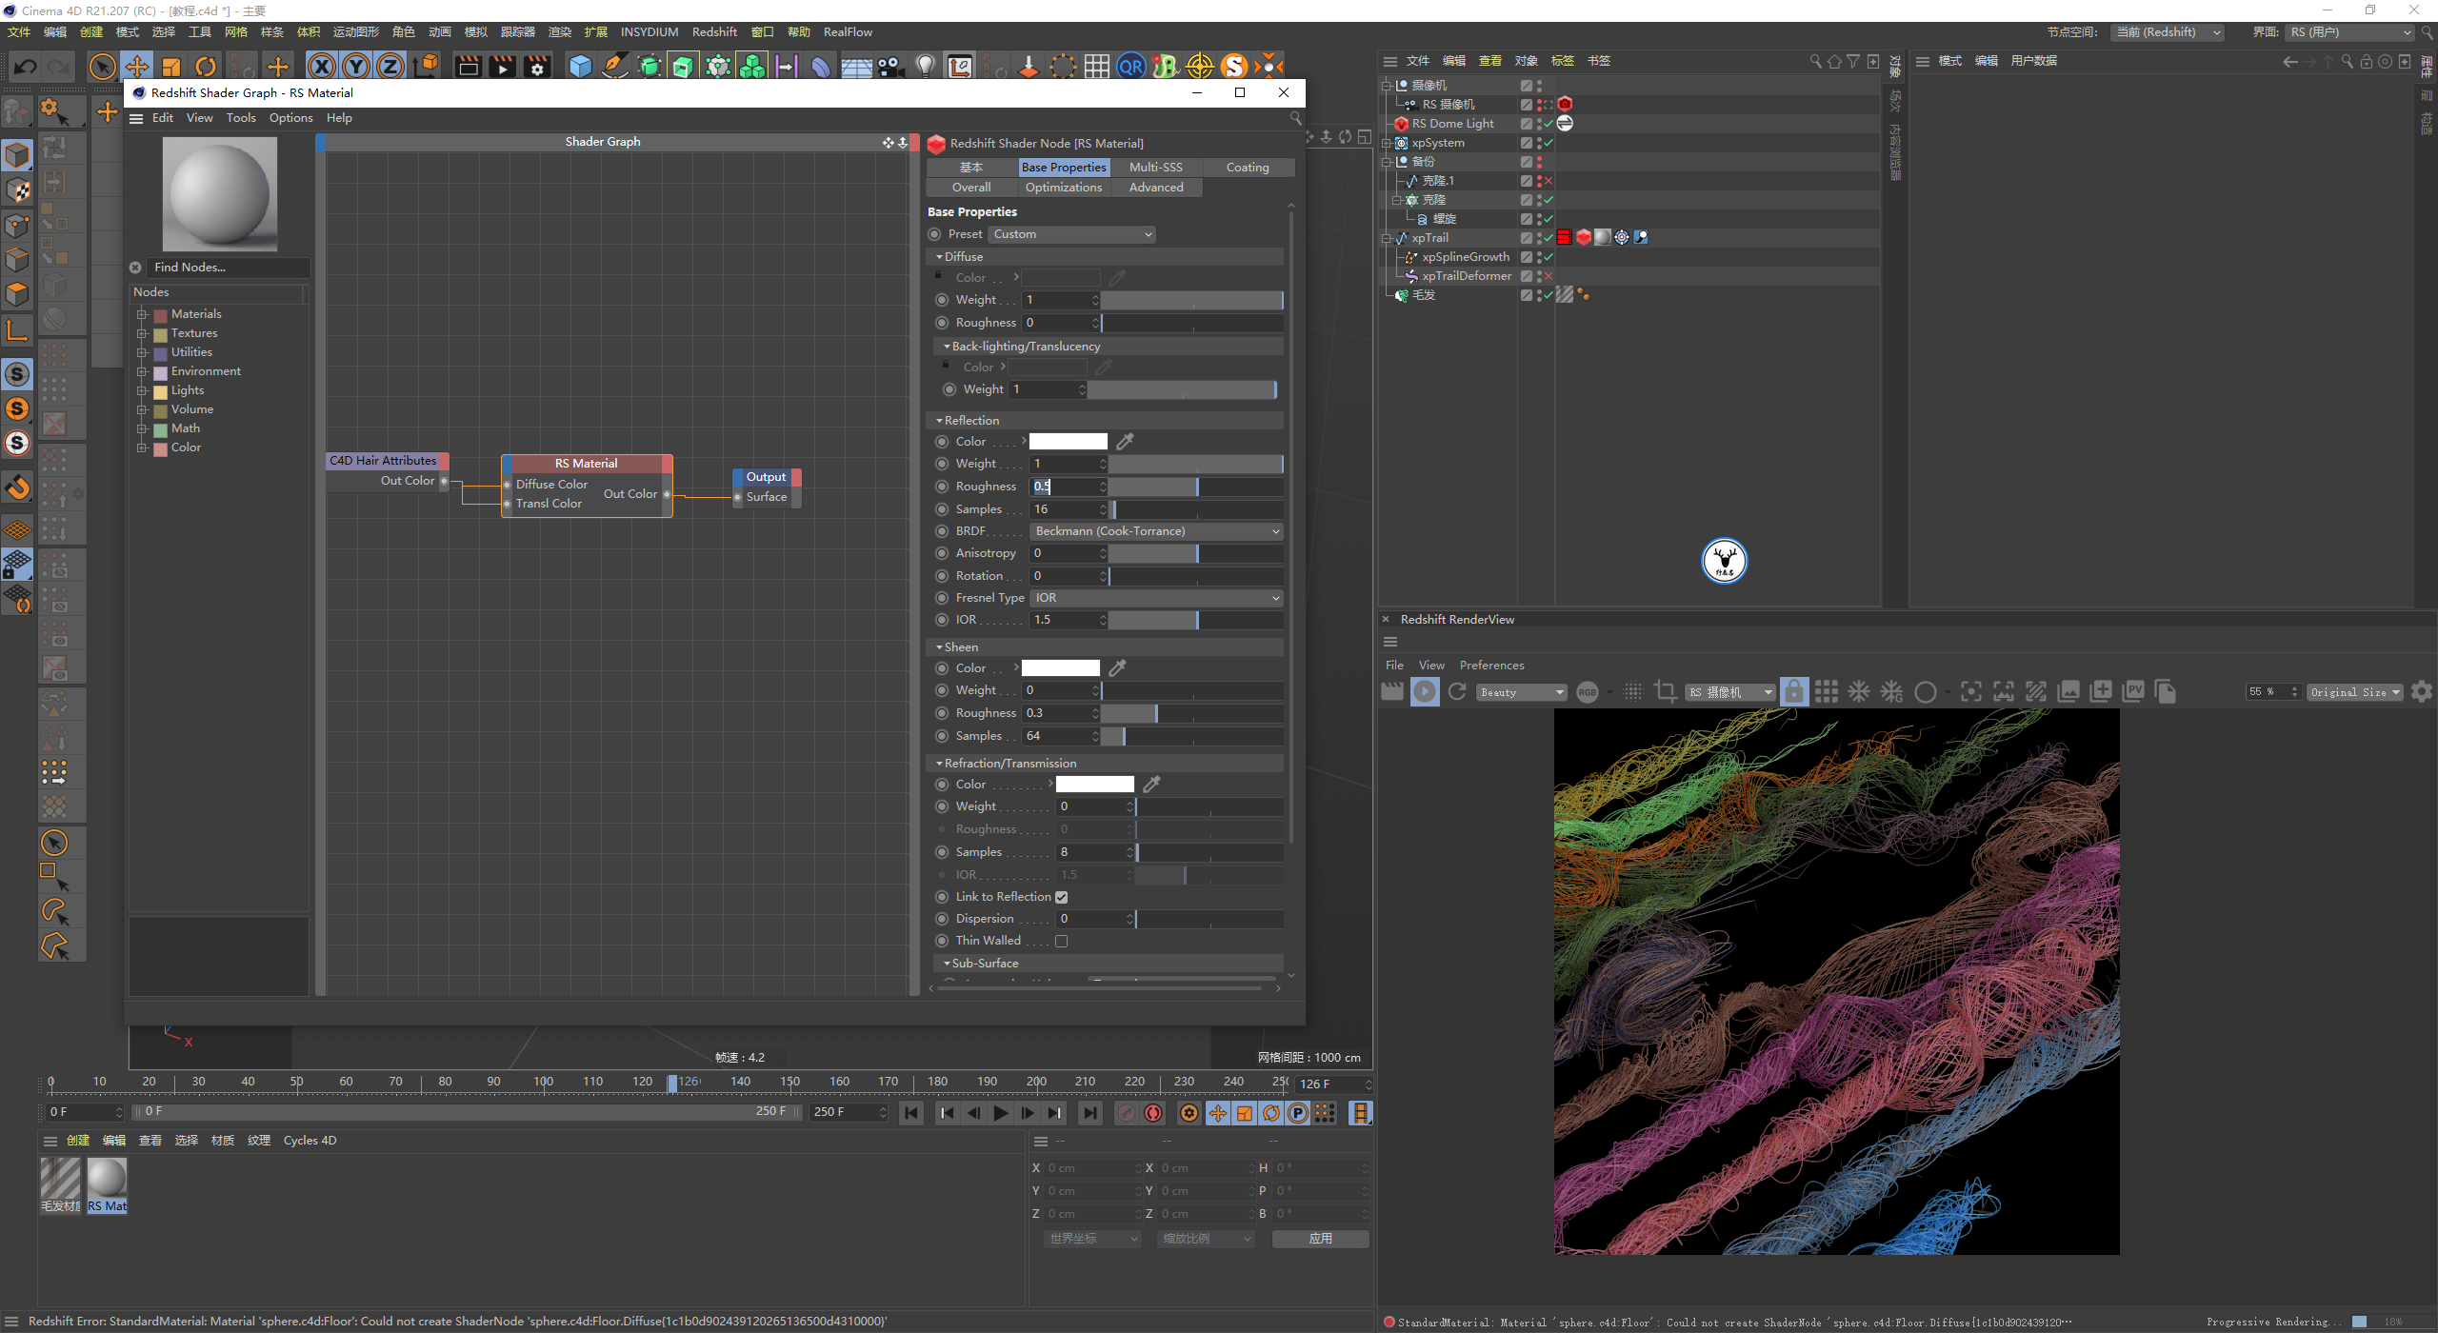The height and width of the screenshot is (1333, 2438).
Task: Click the crop region icon in RenderView
Action: click(1665, 692)
